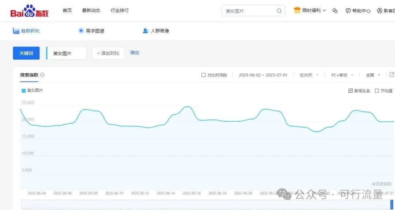This screenshot has width=395, height=210.
Task: Click the 2025-06-14 date label
Action: [x=166, y=193]
